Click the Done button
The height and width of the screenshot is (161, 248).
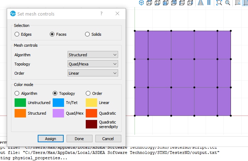(x=79, y=138)
